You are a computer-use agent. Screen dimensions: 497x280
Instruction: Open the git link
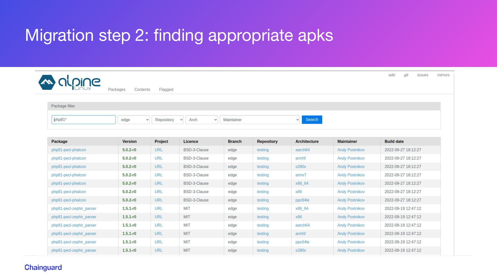pos(406,75)
